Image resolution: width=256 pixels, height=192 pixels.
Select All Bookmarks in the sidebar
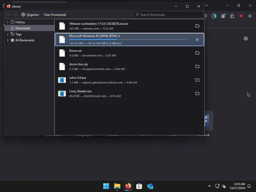(25, 40)
